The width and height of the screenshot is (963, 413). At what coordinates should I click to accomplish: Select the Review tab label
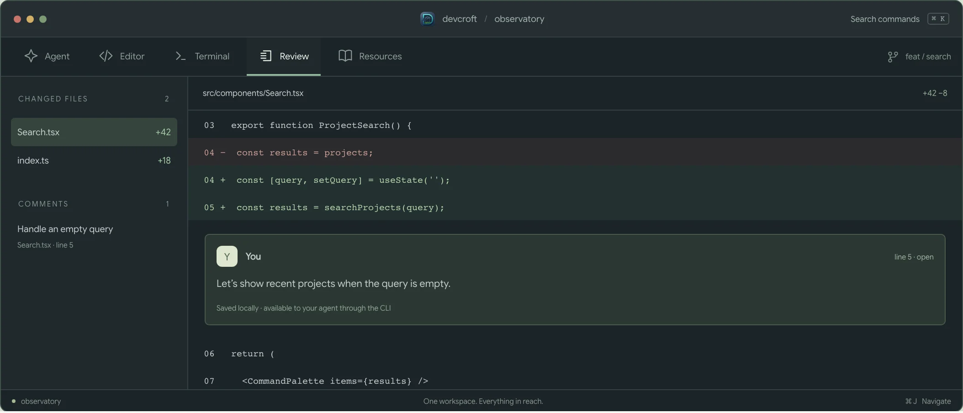(294, 56)
